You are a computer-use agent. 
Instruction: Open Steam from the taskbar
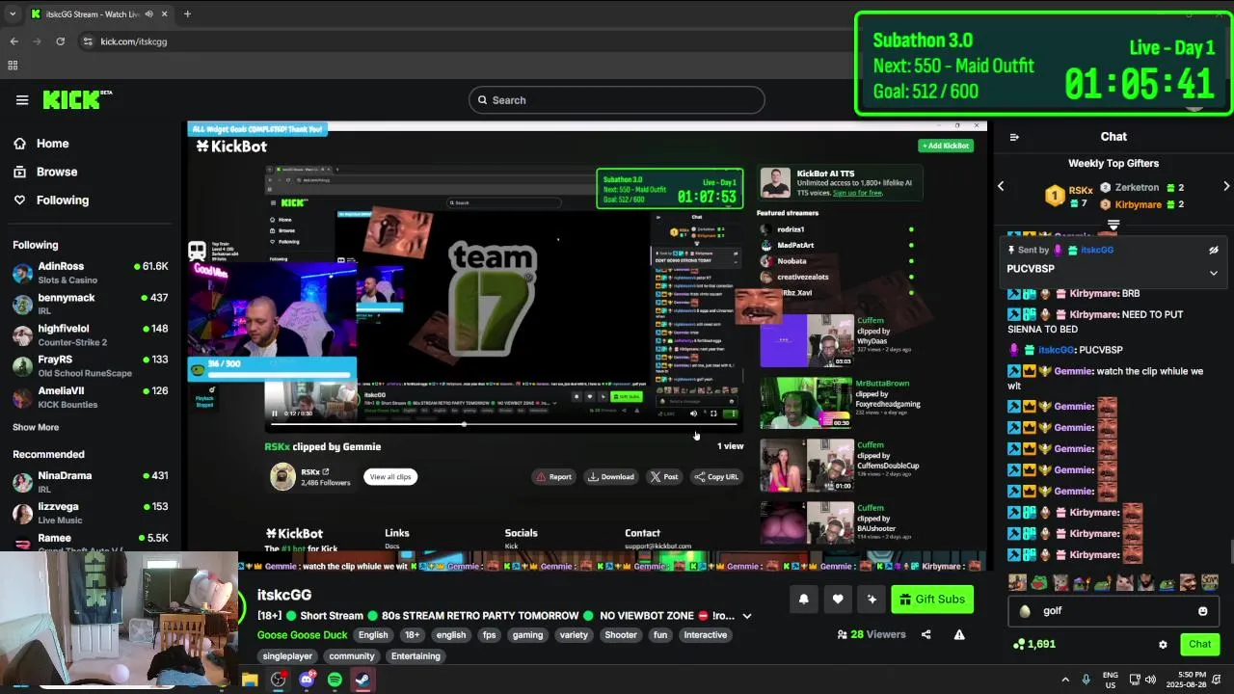click(362, 680)
